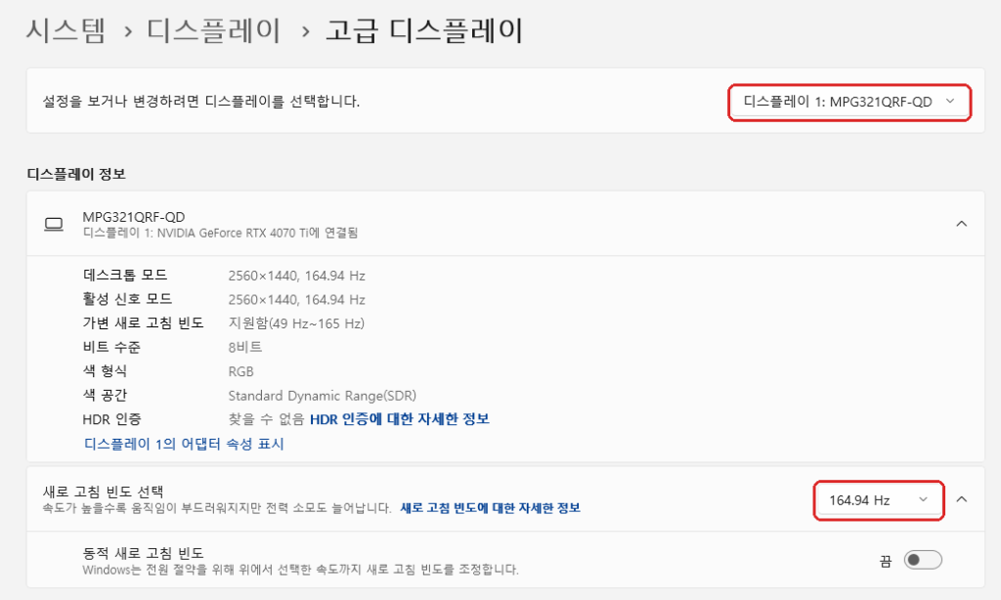Click Standard Dynamic Range(SDR) value

(x=323, y=396)
